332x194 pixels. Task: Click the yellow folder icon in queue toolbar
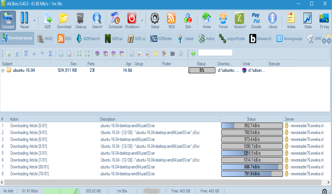156,53
